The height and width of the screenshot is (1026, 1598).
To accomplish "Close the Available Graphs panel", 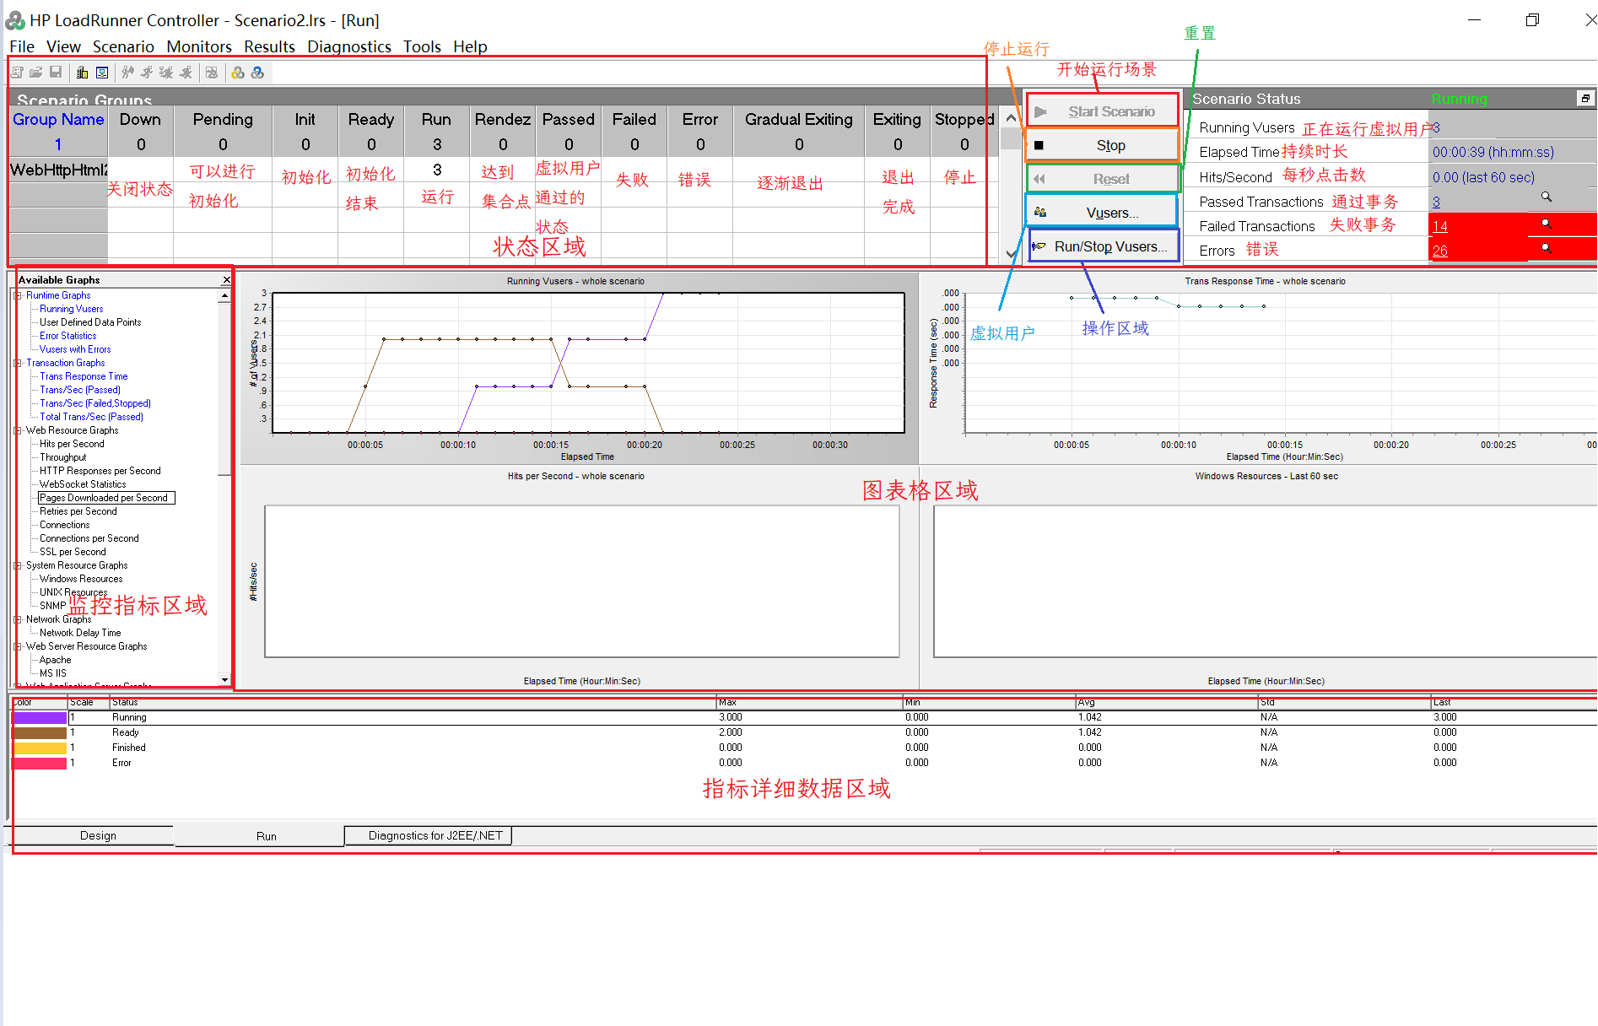I will (x=226, y=279).
